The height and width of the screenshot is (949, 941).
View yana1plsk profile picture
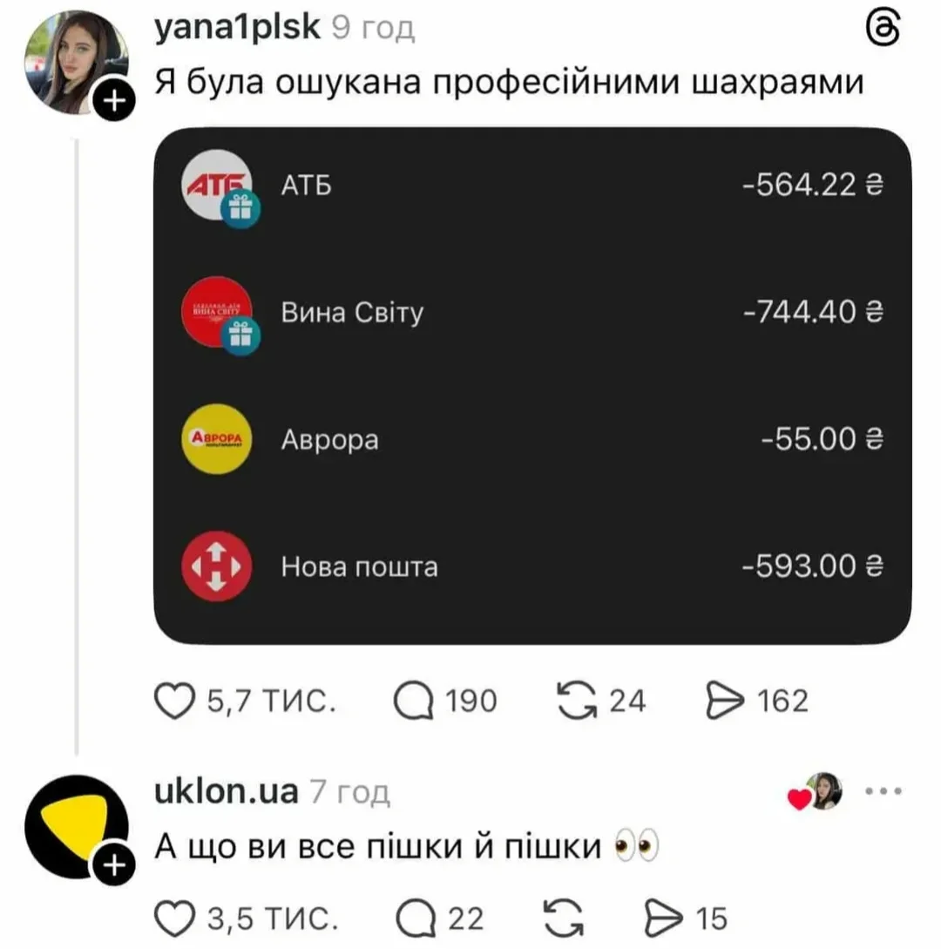[77, 63]
